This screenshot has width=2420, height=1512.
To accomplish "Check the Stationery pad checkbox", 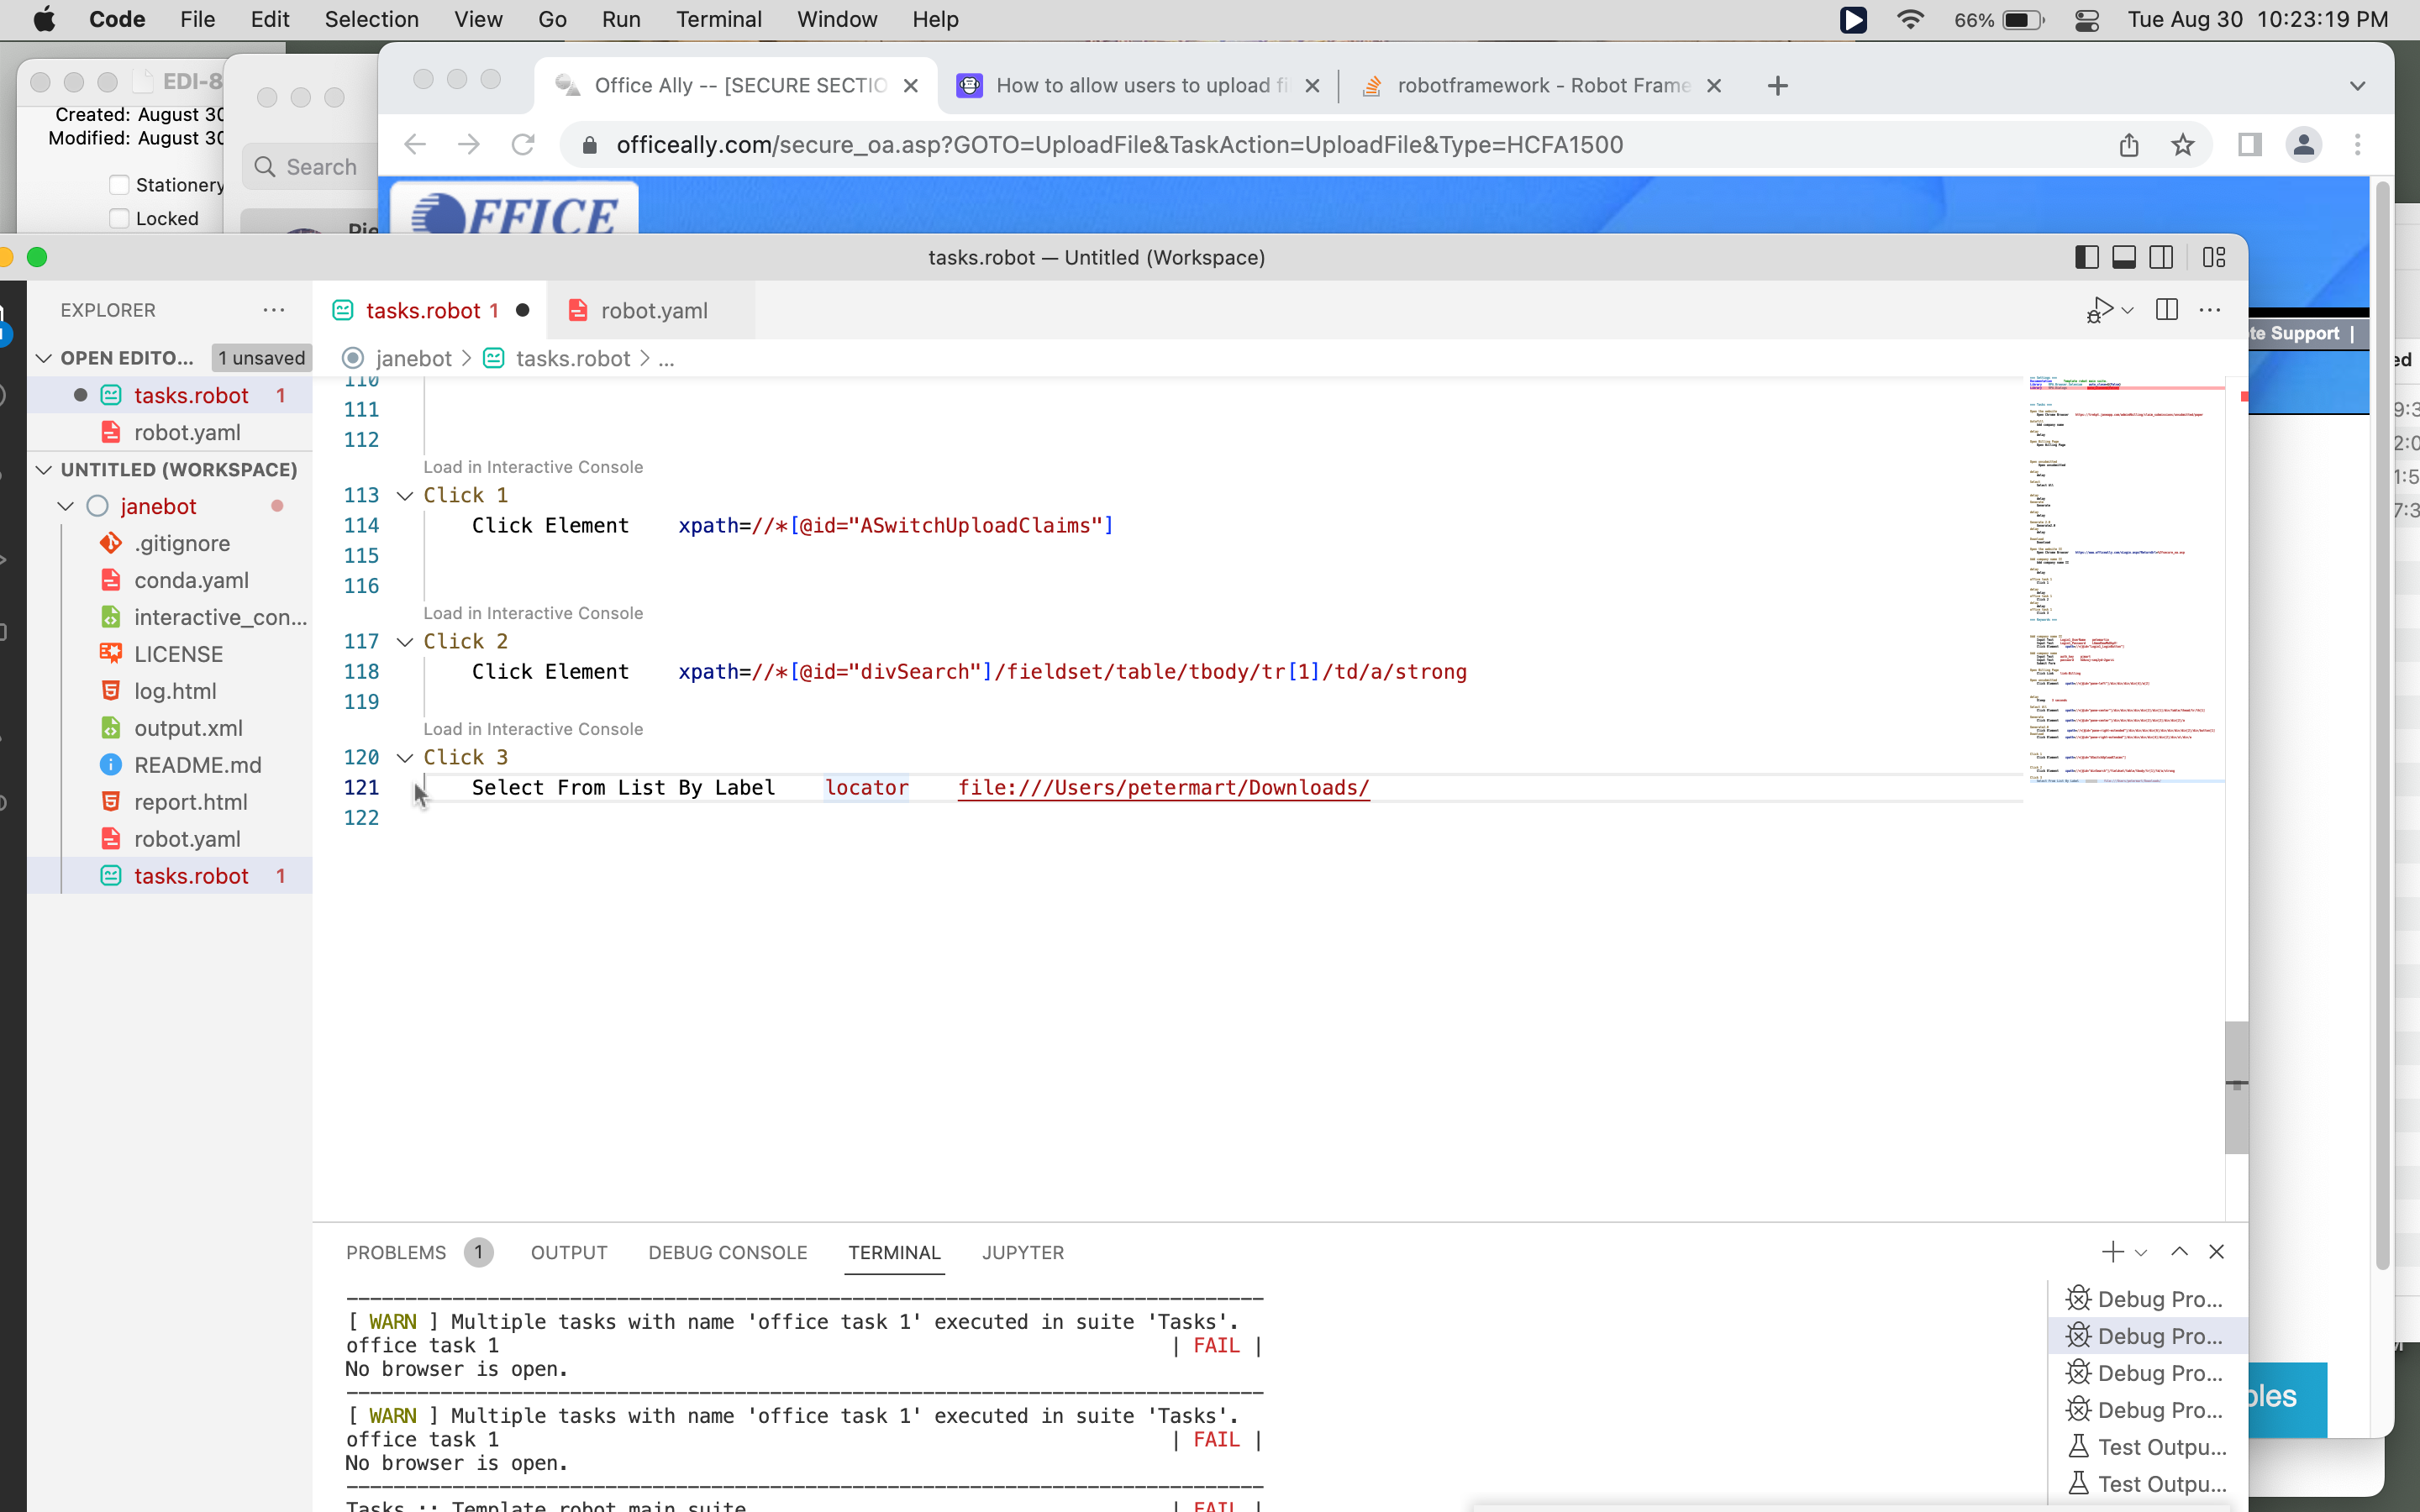I will (x=119, y=184).
